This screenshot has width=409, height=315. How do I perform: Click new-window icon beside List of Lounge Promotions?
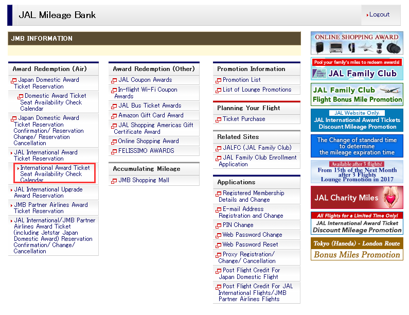pyautogui.click(x=218, y=90)
